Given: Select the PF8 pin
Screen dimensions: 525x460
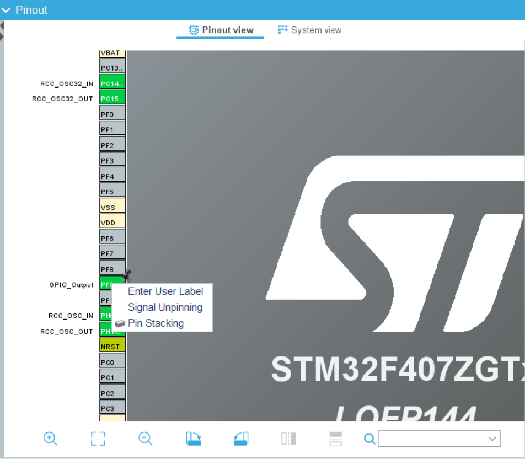Looking at the screenshot, I should pos(113,268).
